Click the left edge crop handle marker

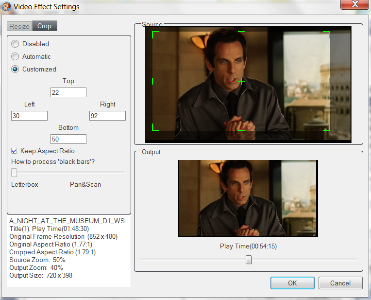point(152,81)
